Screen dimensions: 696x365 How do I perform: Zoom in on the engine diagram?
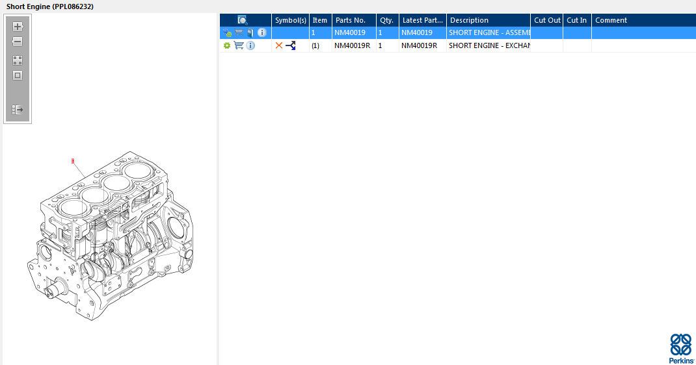coord(18,27)
